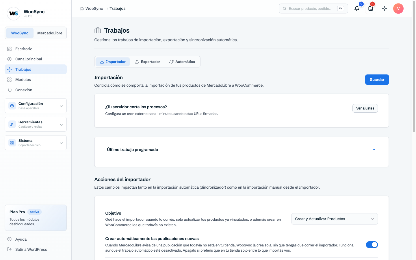The image size is (416, 260).
Task: Click the Escritorio dashboard icon
Action: coord(10,49)
